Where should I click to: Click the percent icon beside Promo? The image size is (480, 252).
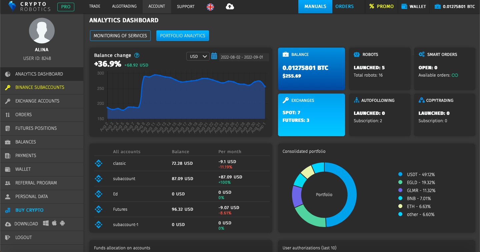pos(372,6)
